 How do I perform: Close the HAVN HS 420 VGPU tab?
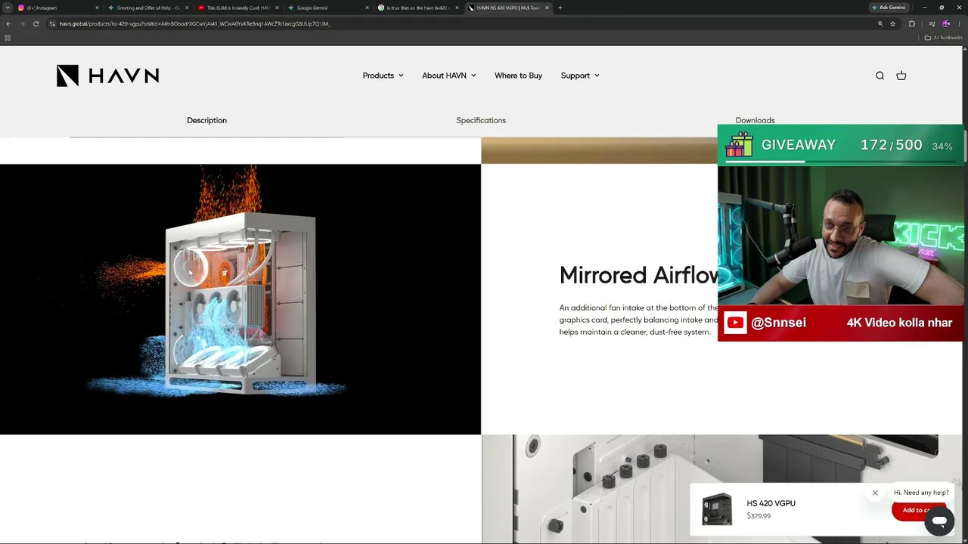tap(547, 8)
